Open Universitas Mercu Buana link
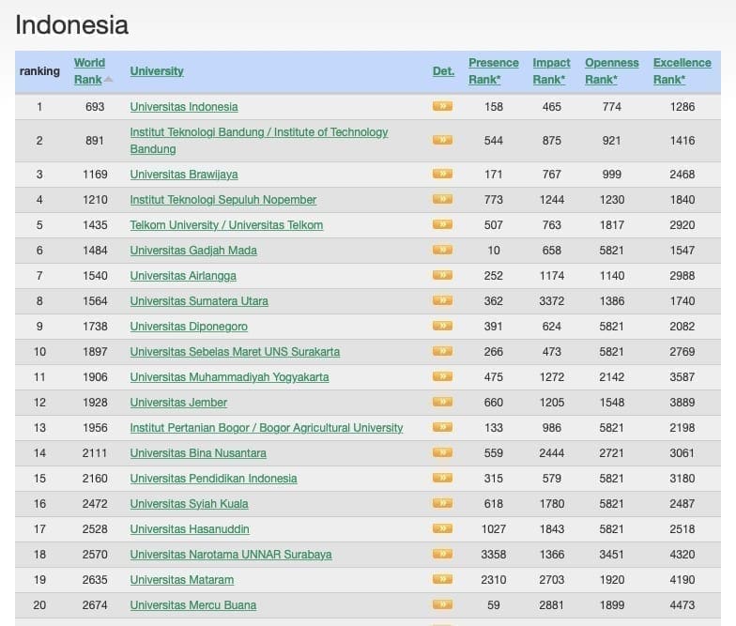This screenshot has height=626, width=736. [193, 604]
